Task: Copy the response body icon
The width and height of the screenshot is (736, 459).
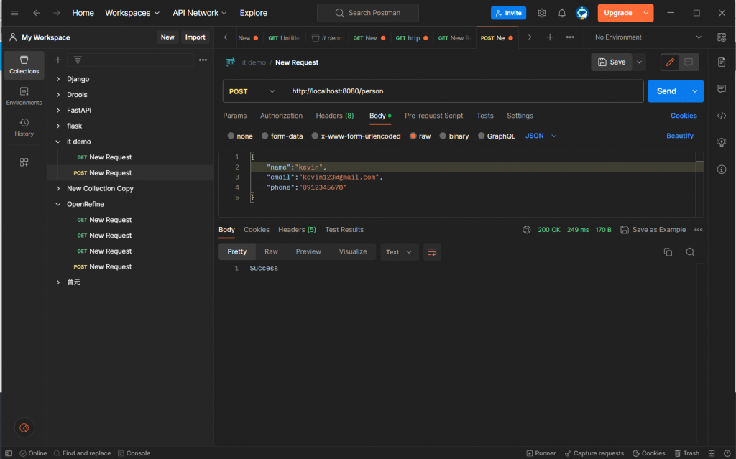Action: click(x=668, y=252)
